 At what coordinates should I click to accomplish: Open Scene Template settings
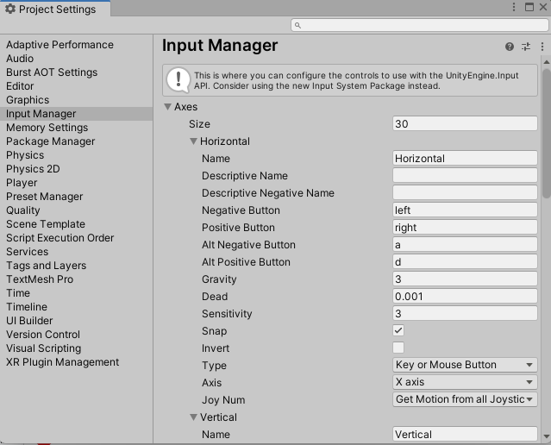[46, 224]
